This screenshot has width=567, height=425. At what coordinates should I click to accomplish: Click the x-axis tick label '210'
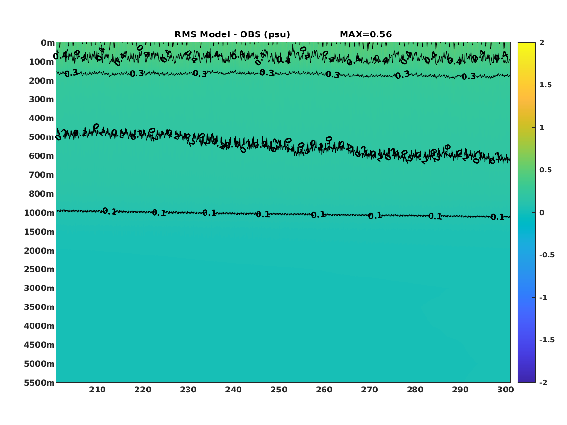coord(98,390)
